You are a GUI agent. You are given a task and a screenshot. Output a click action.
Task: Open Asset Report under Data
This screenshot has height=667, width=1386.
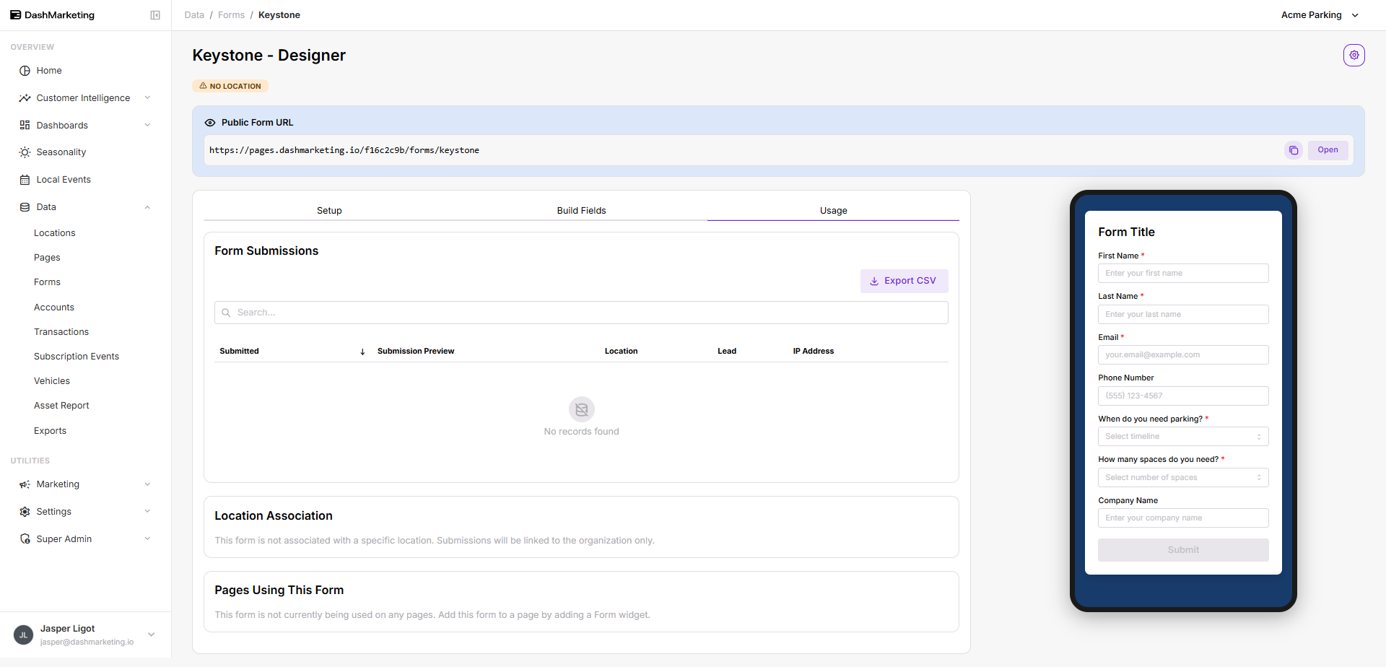(61, 406)
